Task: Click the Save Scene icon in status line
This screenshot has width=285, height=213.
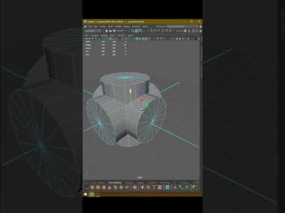Action: coord(114,31)
